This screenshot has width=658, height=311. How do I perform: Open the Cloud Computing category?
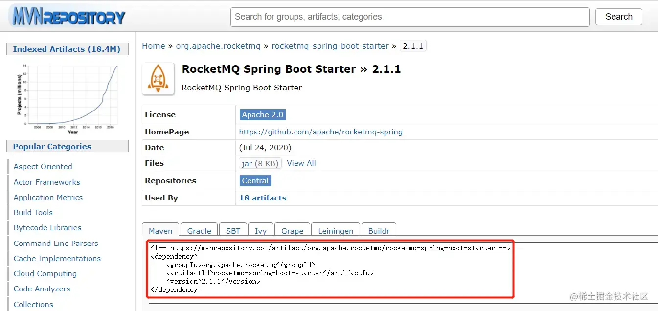pyautogui.click(x=45, y=273)
